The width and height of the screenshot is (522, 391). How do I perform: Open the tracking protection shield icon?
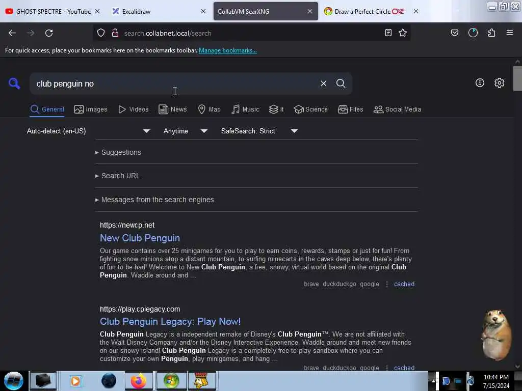point(101,33)
